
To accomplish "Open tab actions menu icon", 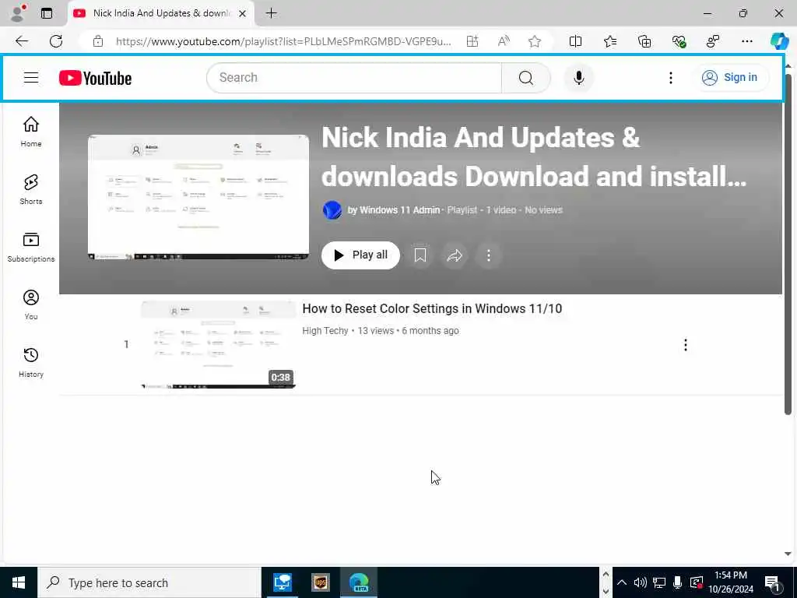I will [46, 13].
